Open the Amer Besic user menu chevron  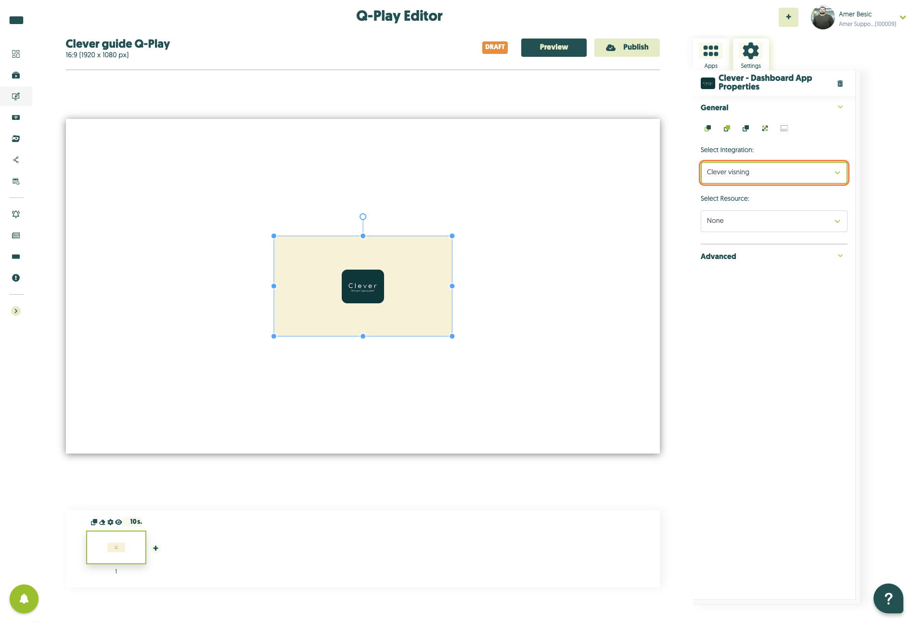click(902, 18)
